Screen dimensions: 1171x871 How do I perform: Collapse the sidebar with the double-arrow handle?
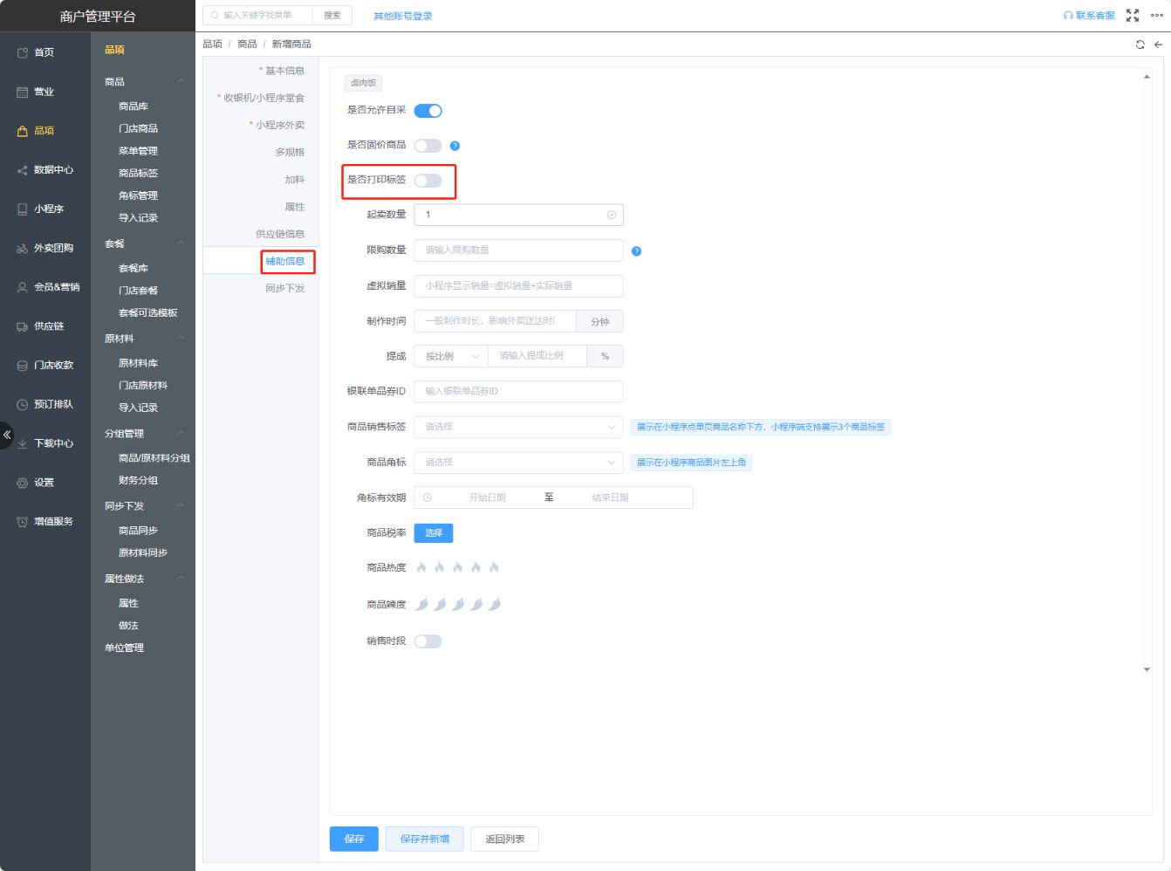(7, 435)
